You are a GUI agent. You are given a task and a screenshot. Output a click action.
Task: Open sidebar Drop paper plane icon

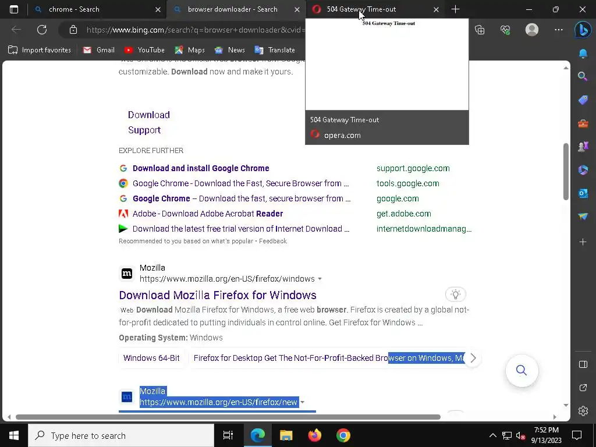pos(583,217)
